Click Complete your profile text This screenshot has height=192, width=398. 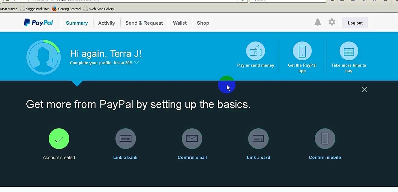[101, 63]
